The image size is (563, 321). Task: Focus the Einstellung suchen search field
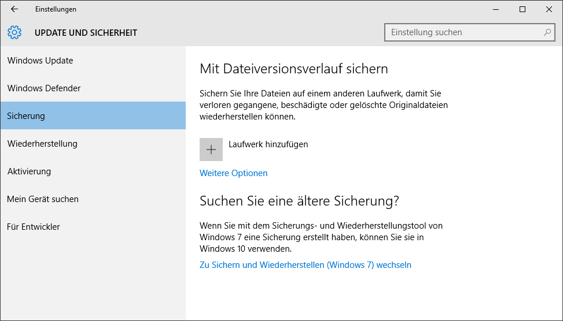coord(470,32)
